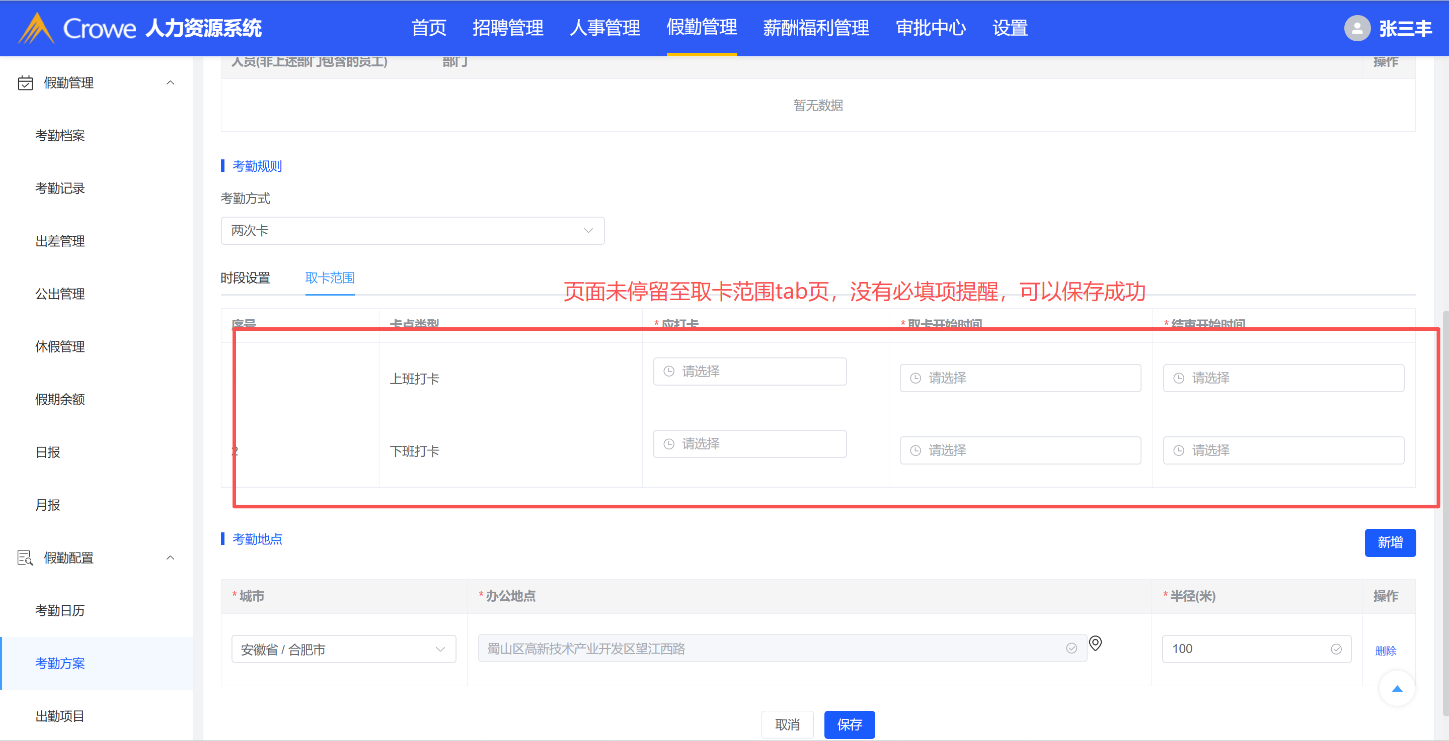
Task: Open the 考勤方式 两次卡 dropdown
Action: pos(412,231)
